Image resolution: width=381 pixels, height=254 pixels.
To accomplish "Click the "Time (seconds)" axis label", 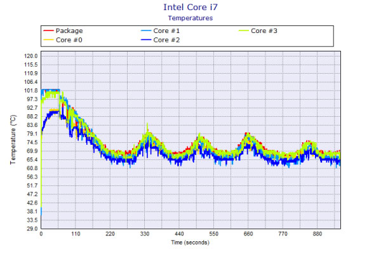I will pos(190,243).
